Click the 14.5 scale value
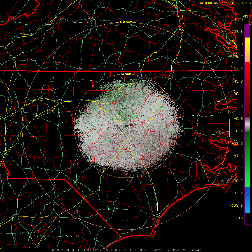 point(238,106)
